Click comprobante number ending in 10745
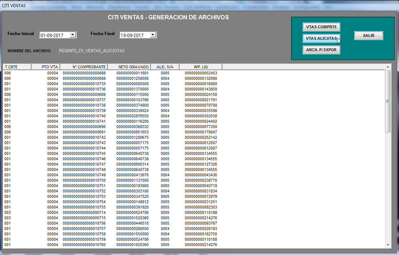Viewport: 399px width, 255px height. 84,154
